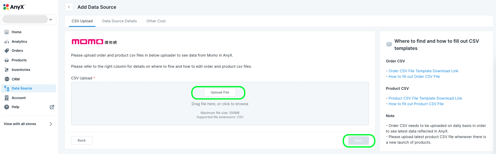This screenshot has height=154, width=496.
Task: Click the CRM chat bubble icon
Action: [x=7, y=79]
